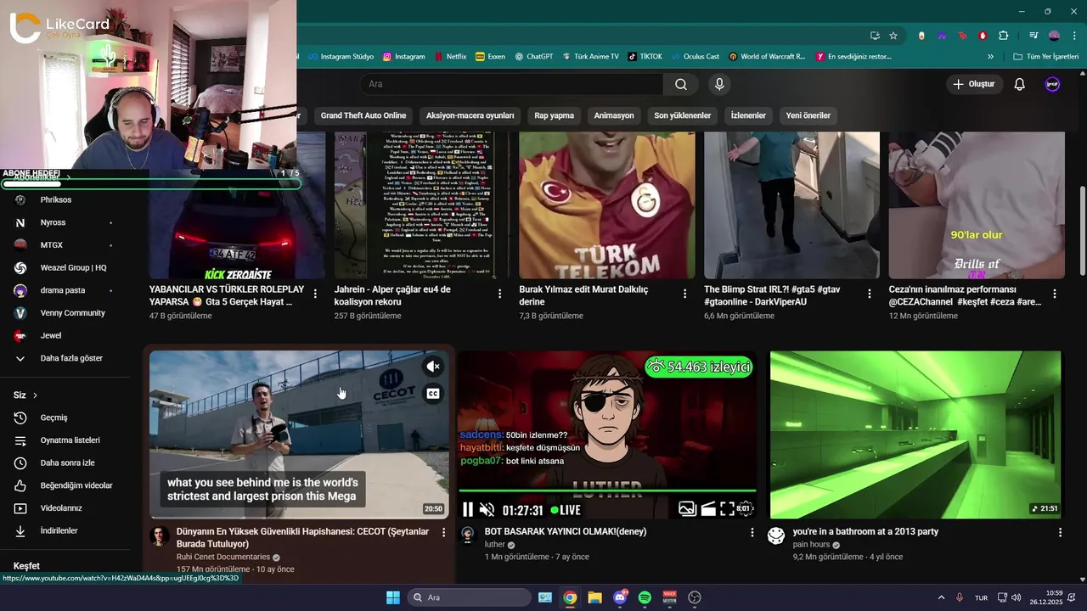Open the bathroom 2013 party video thumbnail

pos(915,434)
